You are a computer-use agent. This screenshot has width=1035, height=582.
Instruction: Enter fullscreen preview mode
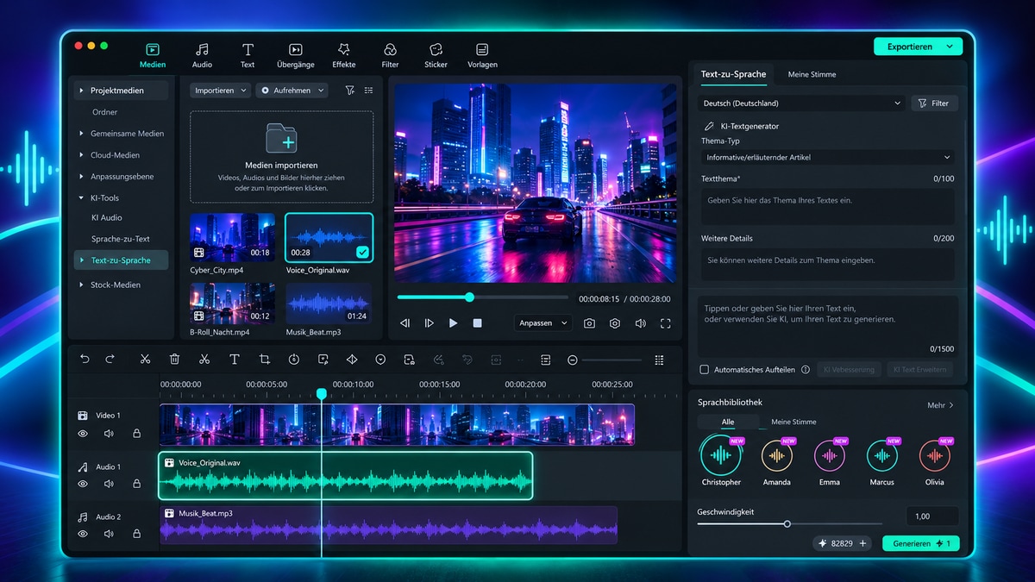coord(665,323)
